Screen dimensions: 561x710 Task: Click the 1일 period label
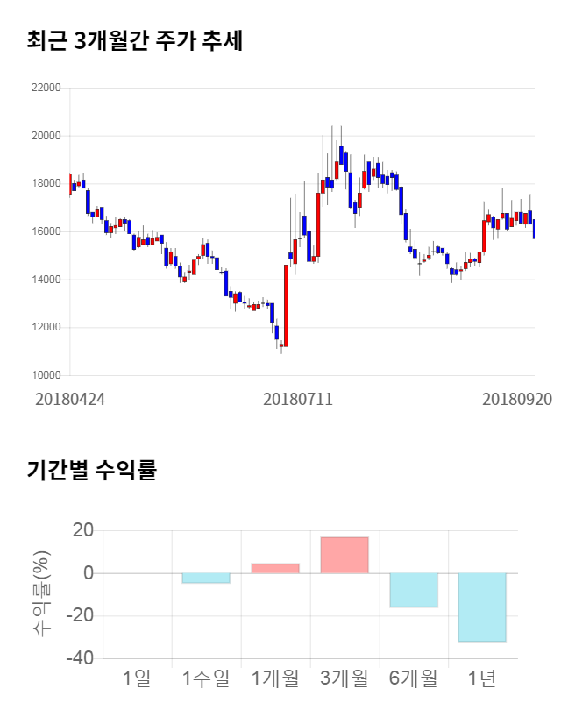[138, 678]
